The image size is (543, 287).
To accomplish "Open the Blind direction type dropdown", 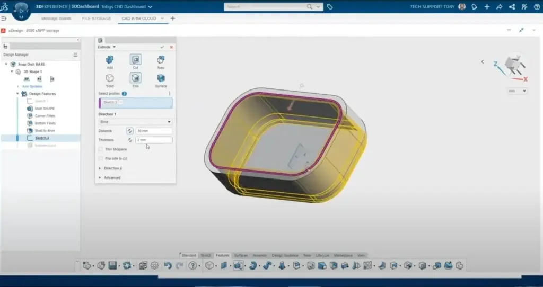I will point(135,122).
